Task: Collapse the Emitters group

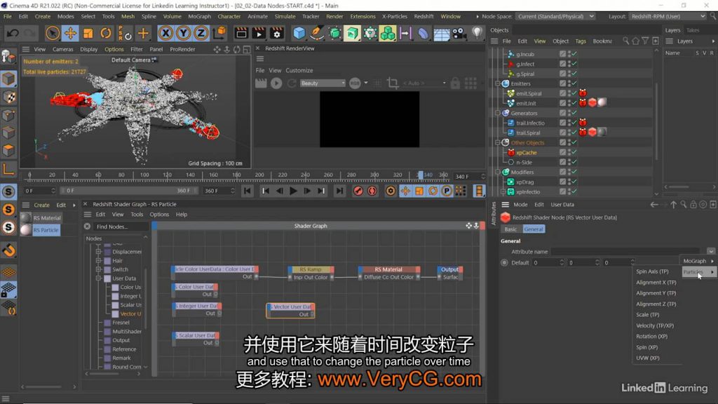Action: click(x=498, y=84)
